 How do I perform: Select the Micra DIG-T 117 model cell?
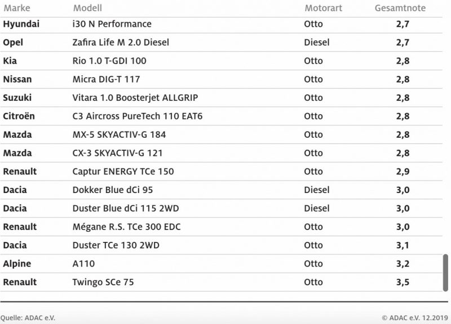[106, 79]
